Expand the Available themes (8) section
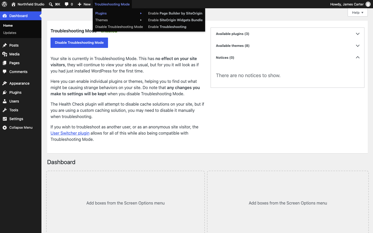Viewport: 373px width, 233px height. pyautogui.click(x=288, y=46)
